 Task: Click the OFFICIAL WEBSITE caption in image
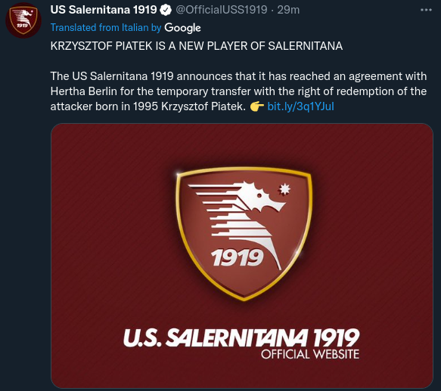point(310,354)
